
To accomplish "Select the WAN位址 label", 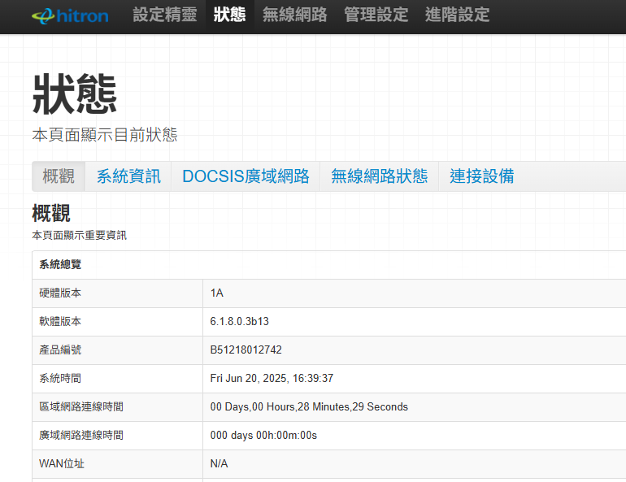I will click(62, 463).
